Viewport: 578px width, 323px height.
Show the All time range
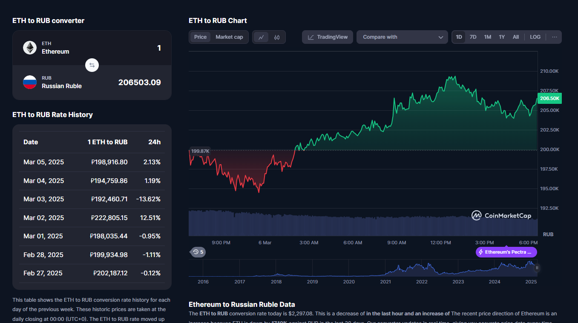(x=516, y=37)
